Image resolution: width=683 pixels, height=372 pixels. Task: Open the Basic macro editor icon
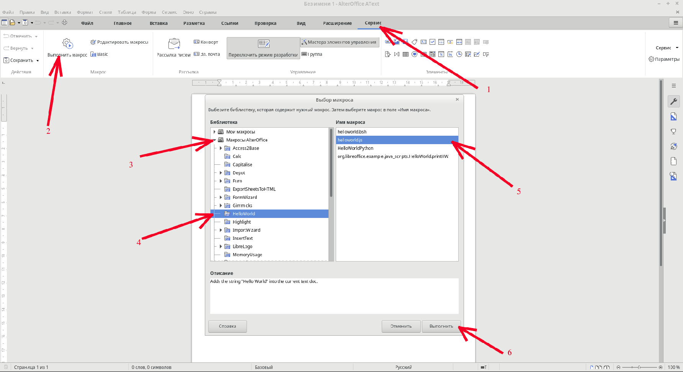(x=93, y=54)
